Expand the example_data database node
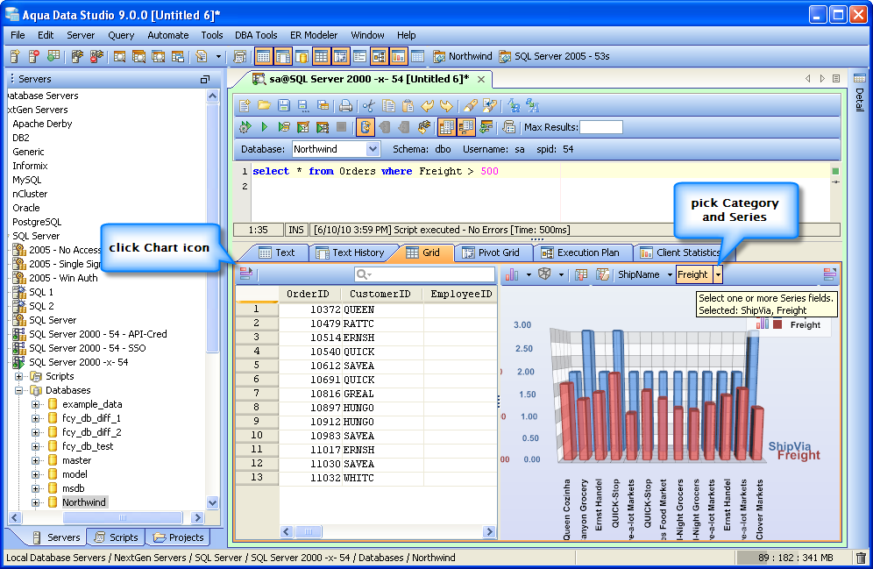Viewport: 873px width, 569px height. pos(35,404)
